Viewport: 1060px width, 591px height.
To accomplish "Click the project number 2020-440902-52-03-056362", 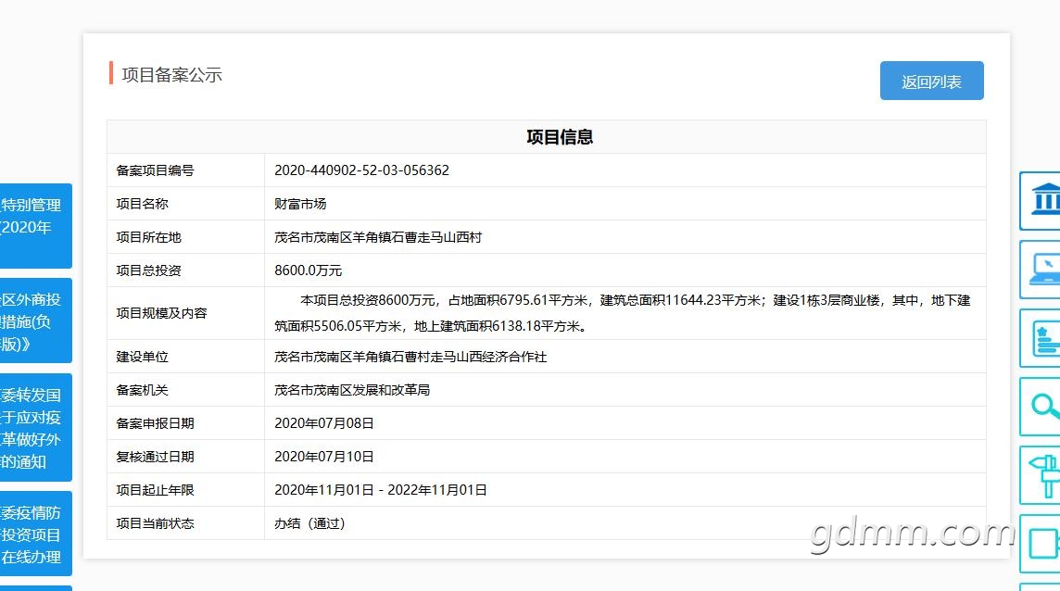I will tap(361, 170).
